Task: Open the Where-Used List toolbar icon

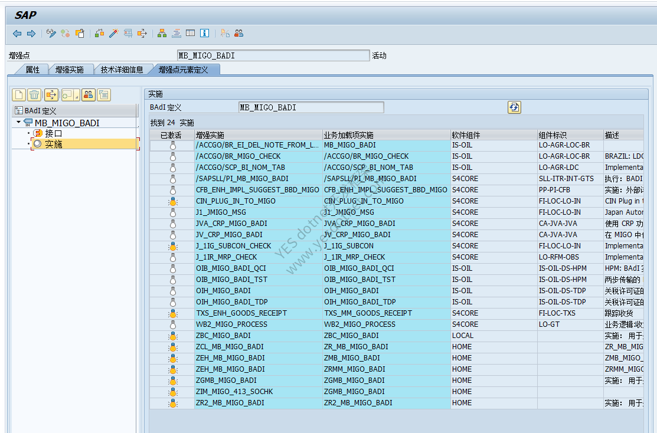Action: [x=128, y=34]
